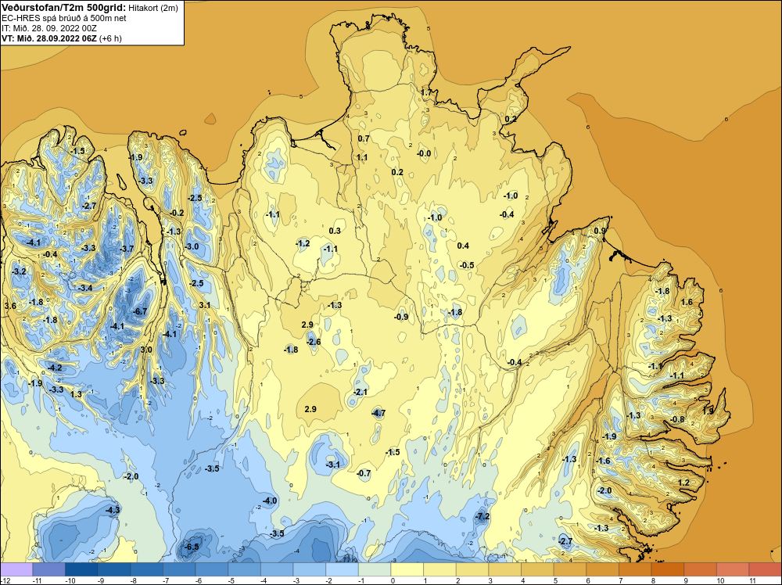
Task: Click the -2.6 temperature value
Action: [x=314, y=342]
